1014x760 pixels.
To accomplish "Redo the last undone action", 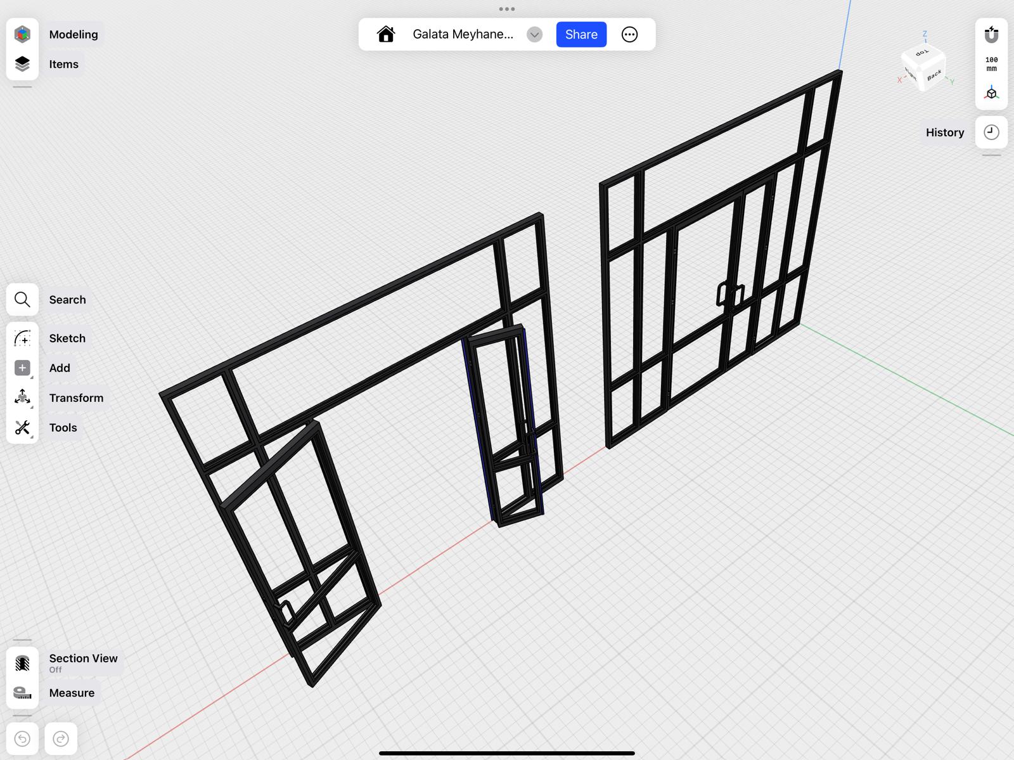I will click(x=61, y=738).
